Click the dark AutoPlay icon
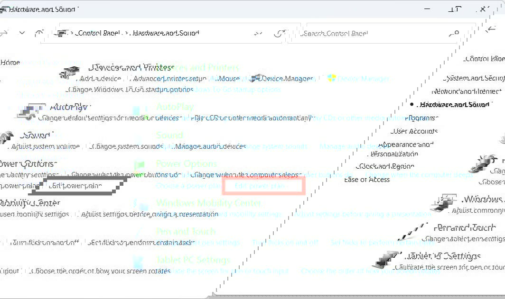Image resolution: width=505 pixels, height=299 pixels. pos(31,111)
